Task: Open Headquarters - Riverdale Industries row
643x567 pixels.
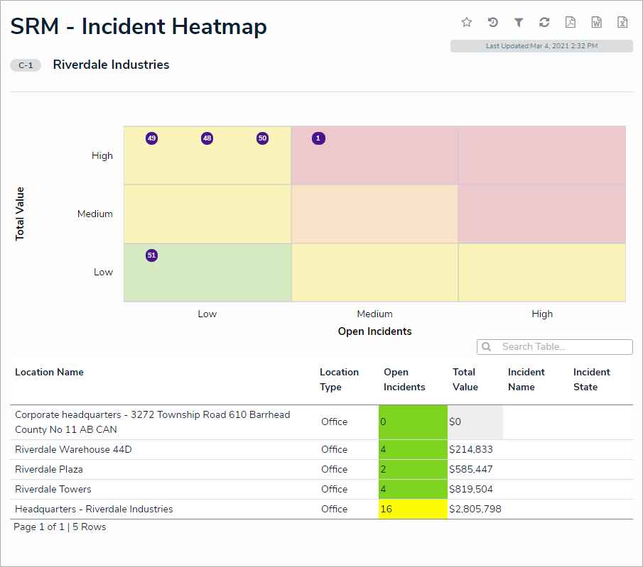Action: 94,509
